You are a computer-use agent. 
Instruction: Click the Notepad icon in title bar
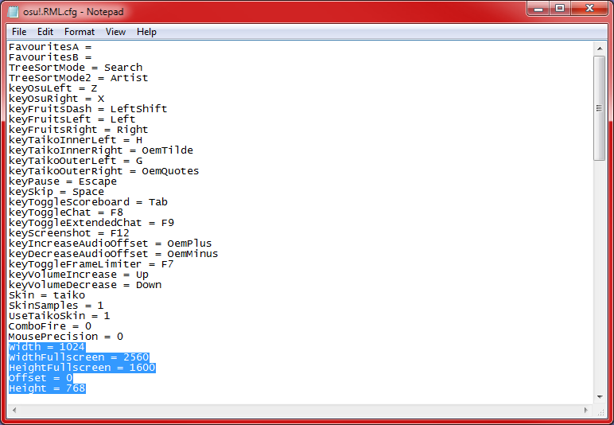13,12
